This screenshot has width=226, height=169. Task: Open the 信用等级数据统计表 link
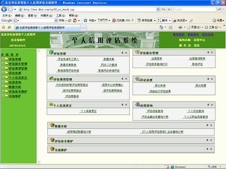click(x=79, y=132)
